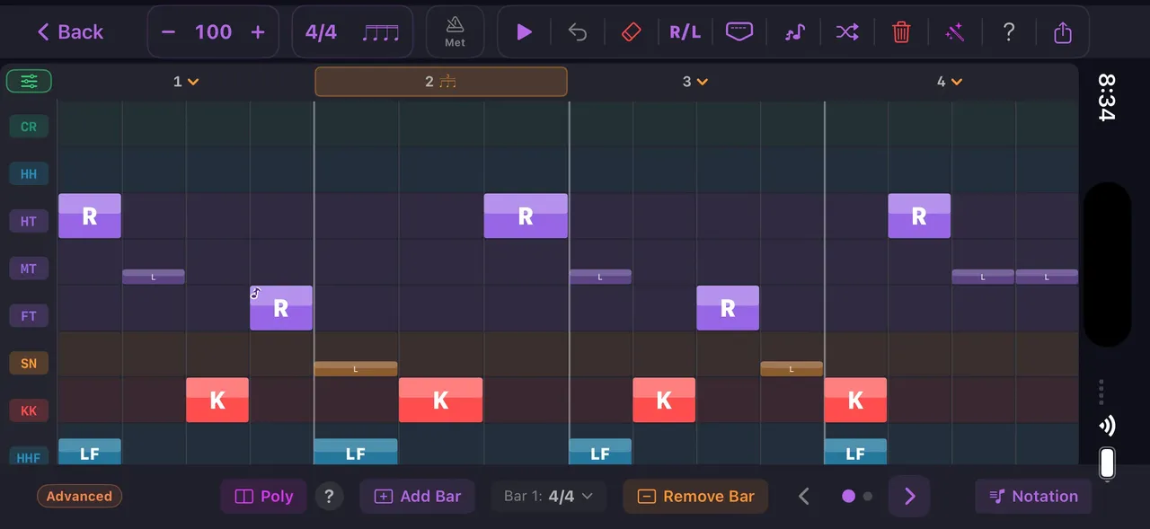Share the pattern with the export icon

pyautogui.click(x=1063, y=32)
